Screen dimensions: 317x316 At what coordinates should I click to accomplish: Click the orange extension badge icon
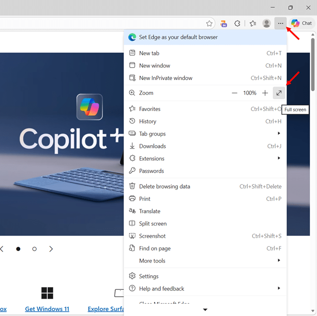click(224, 24)
